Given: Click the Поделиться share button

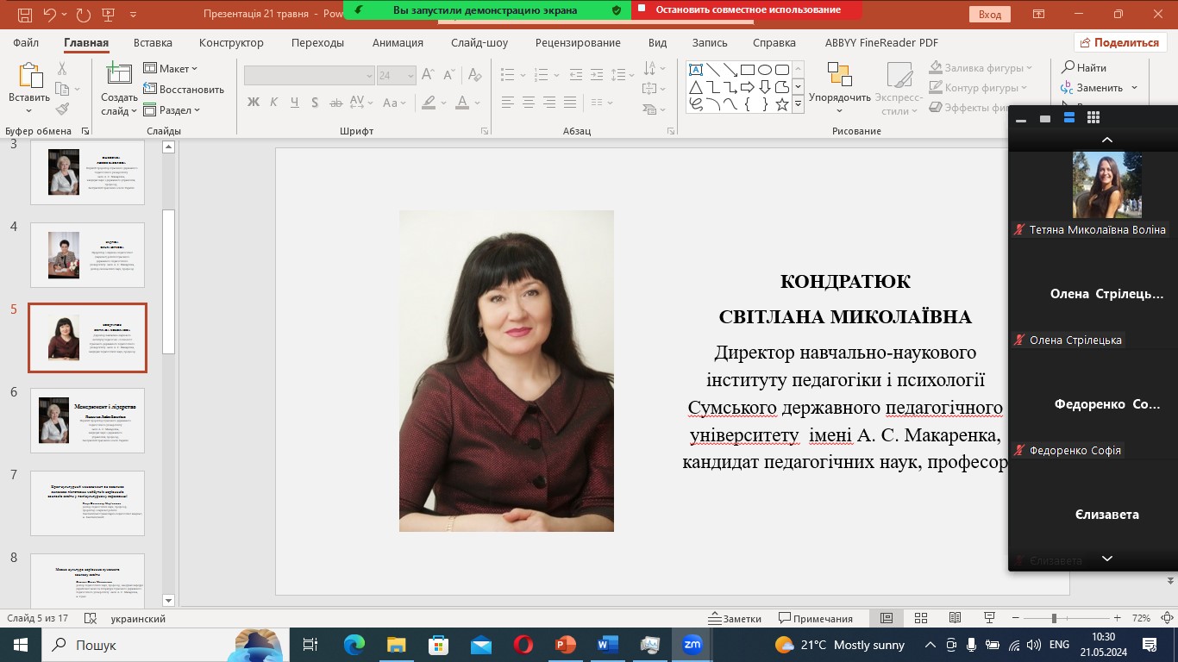Looking at the screenshot, I should pyautogui.click(x=1120, y=43).
